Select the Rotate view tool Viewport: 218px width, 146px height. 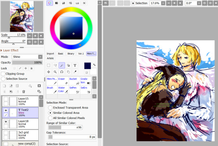[x=62, y=72]
